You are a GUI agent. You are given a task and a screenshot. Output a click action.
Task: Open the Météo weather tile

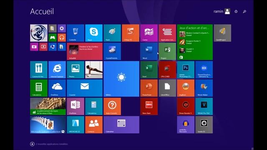(x=121, y=79)
